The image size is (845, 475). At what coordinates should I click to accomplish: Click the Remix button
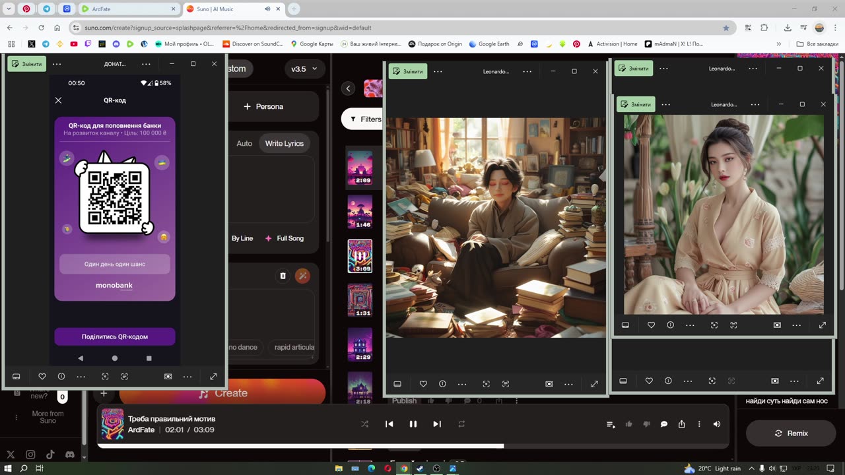point(791,433)
